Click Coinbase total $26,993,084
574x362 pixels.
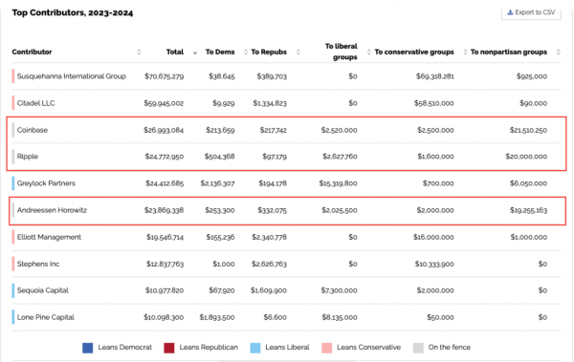164,130
